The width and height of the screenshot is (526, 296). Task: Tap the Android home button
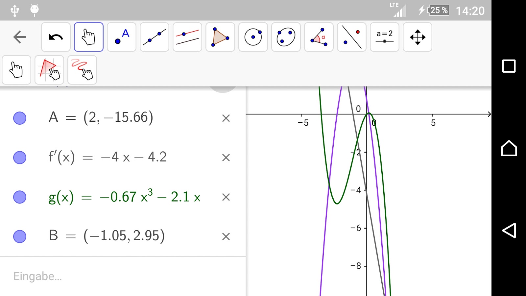click(509, 148)
